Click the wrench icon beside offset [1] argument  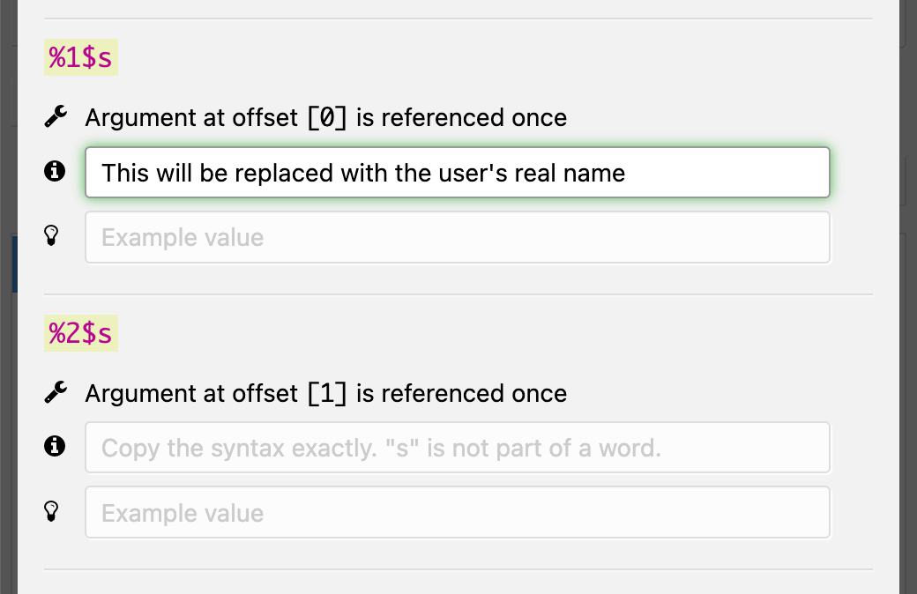(55, 393)
